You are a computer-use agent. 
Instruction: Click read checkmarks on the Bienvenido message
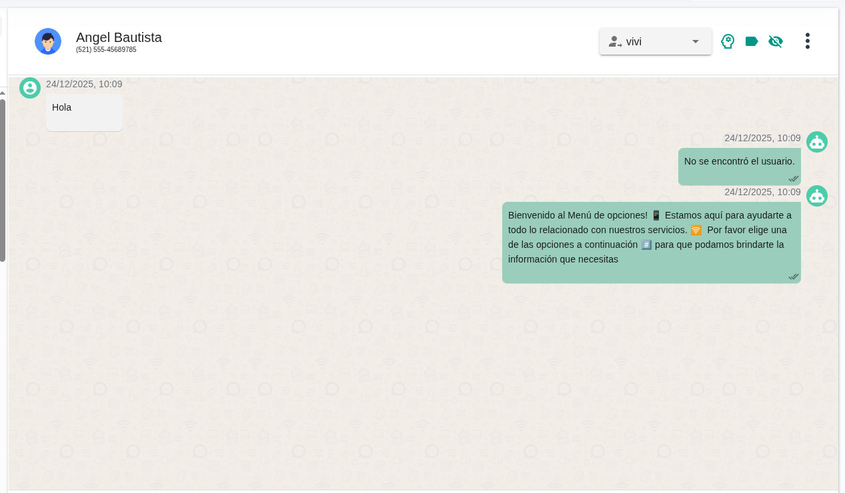pos(793,276)
